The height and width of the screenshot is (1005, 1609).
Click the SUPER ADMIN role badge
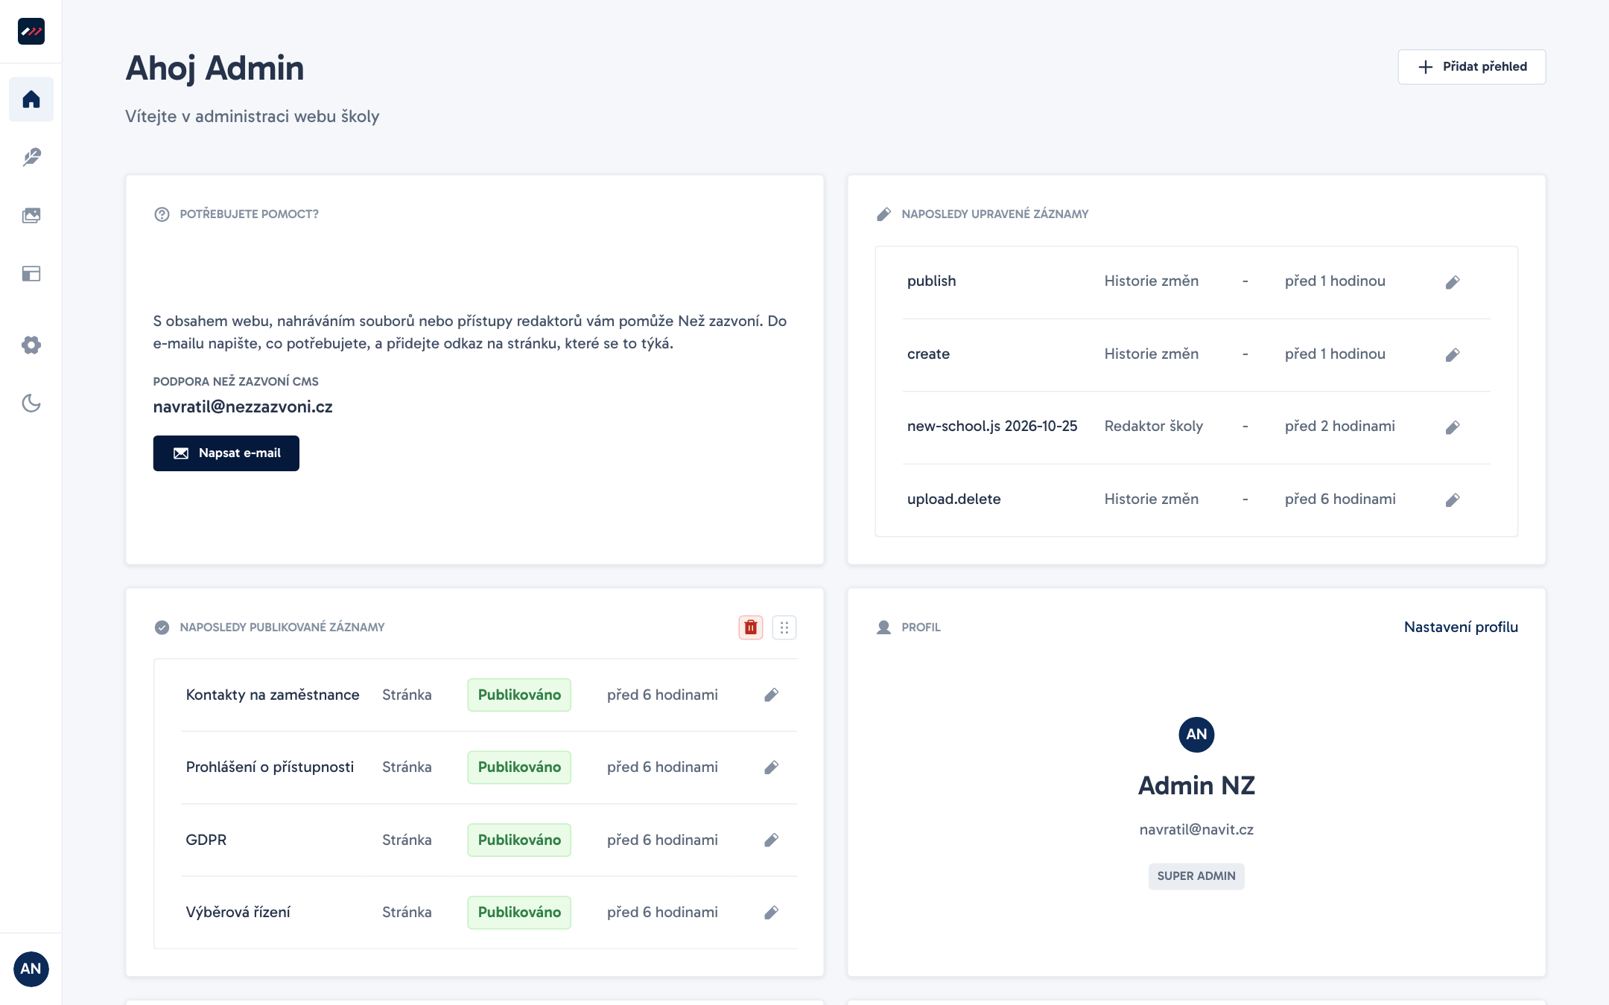[x=1196, y=876]
